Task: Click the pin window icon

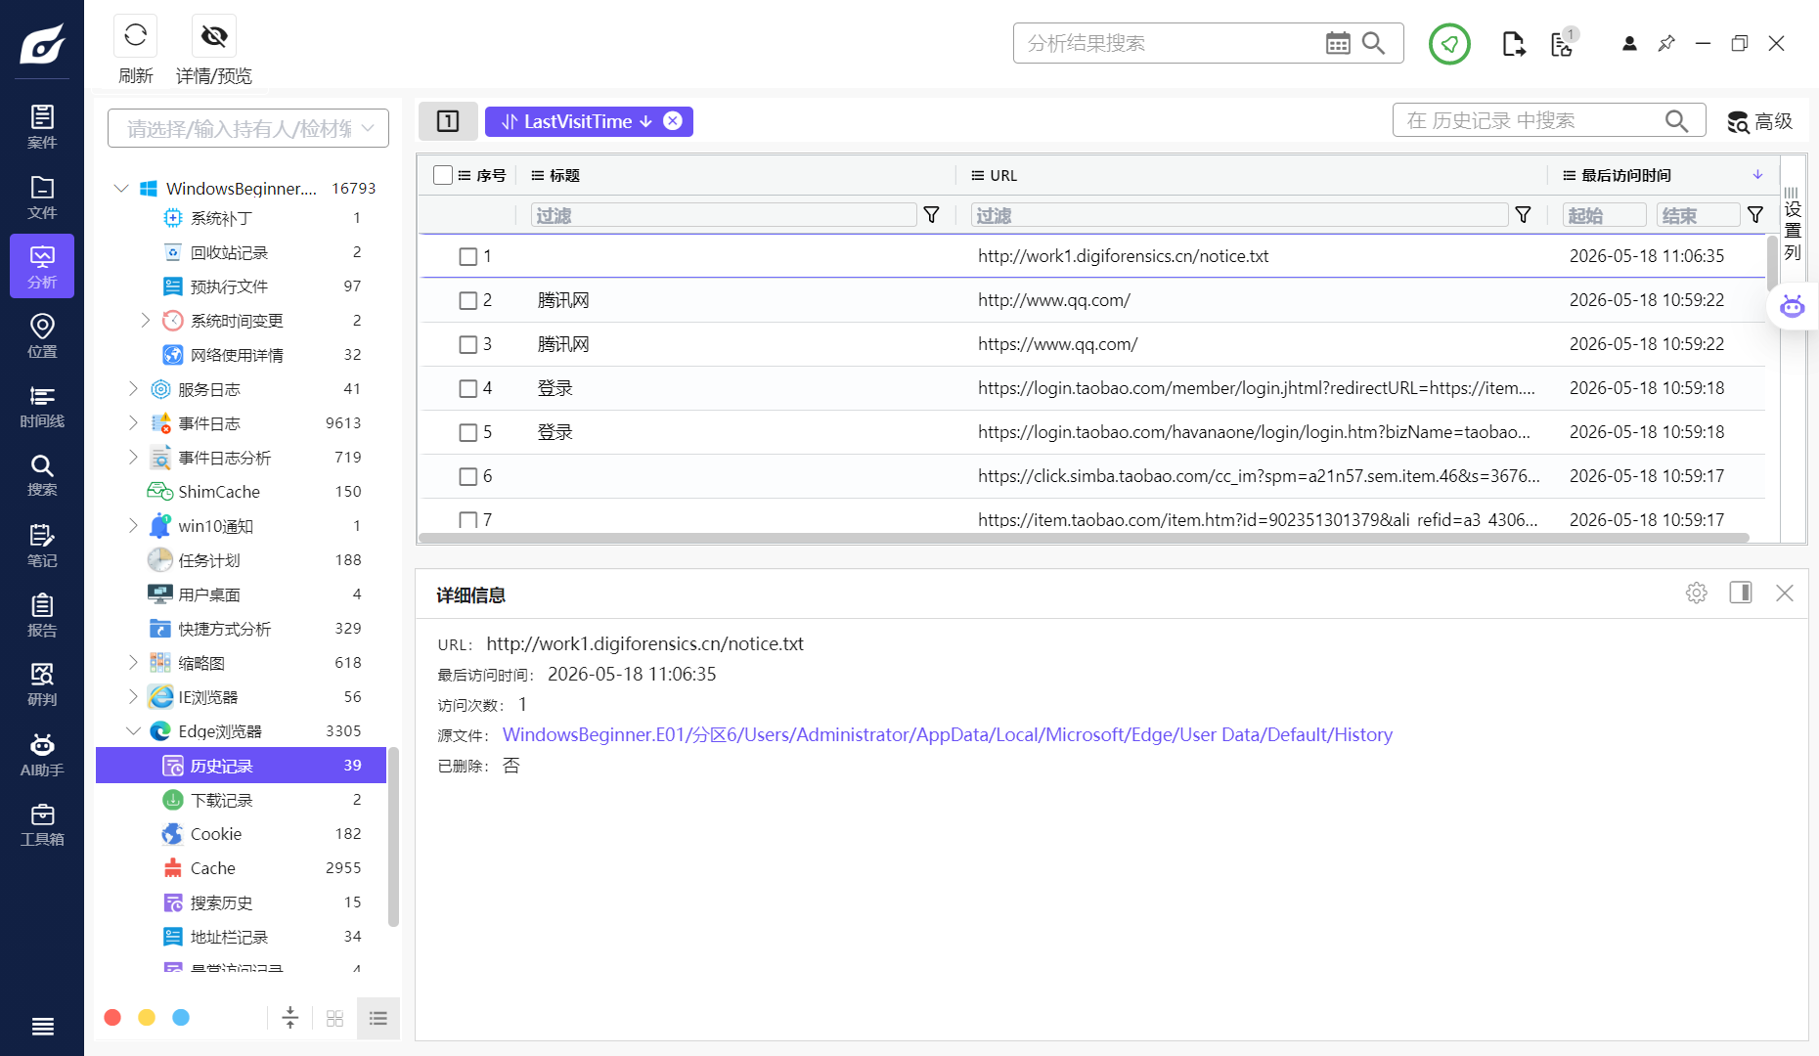Action: click(1666, 43)
